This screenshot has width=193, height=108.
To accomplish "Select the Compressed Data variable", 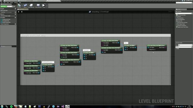I will click(6, 19).
